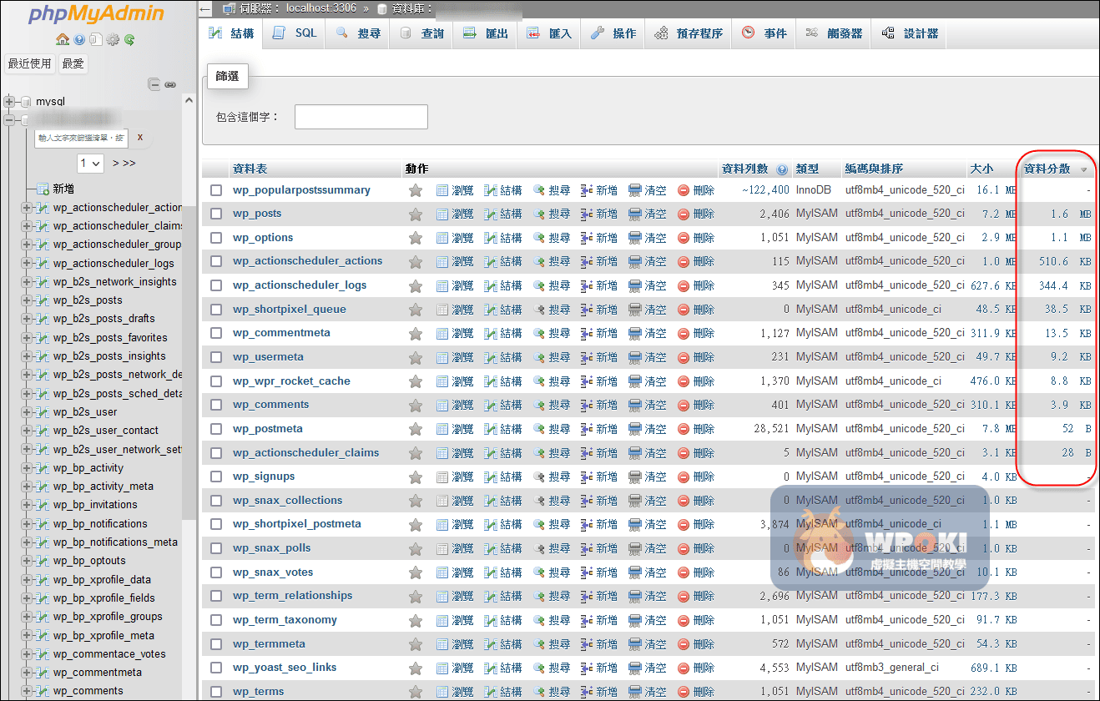Open the blue help documentation icon
This screenshot has width=1100, height=701.
79,40
